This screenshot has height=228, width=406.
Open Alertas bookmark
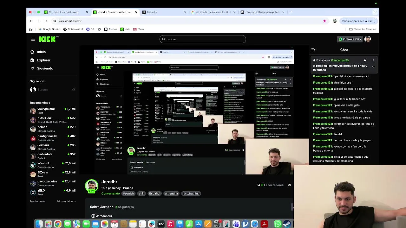110,29
